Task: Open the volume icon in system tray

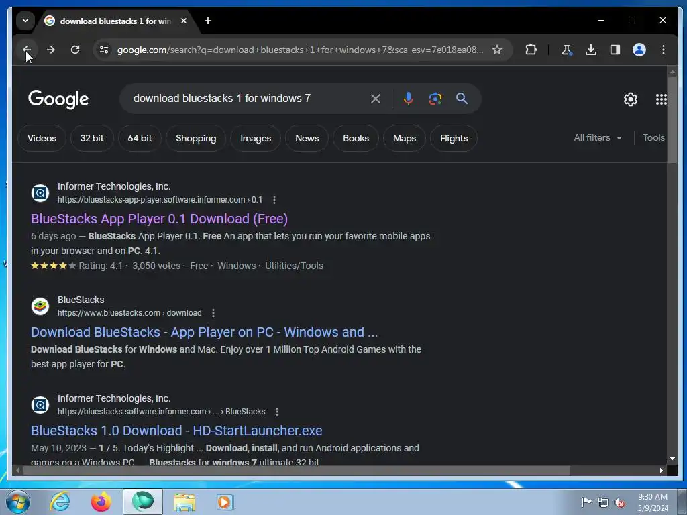Action: pos(619,502)
